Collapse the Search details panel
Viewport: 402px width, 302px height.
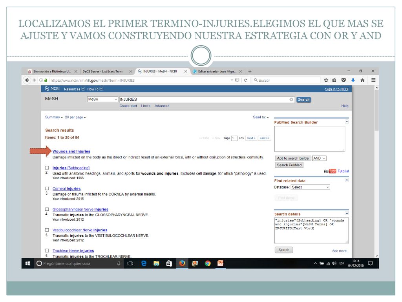coord(347,213)
